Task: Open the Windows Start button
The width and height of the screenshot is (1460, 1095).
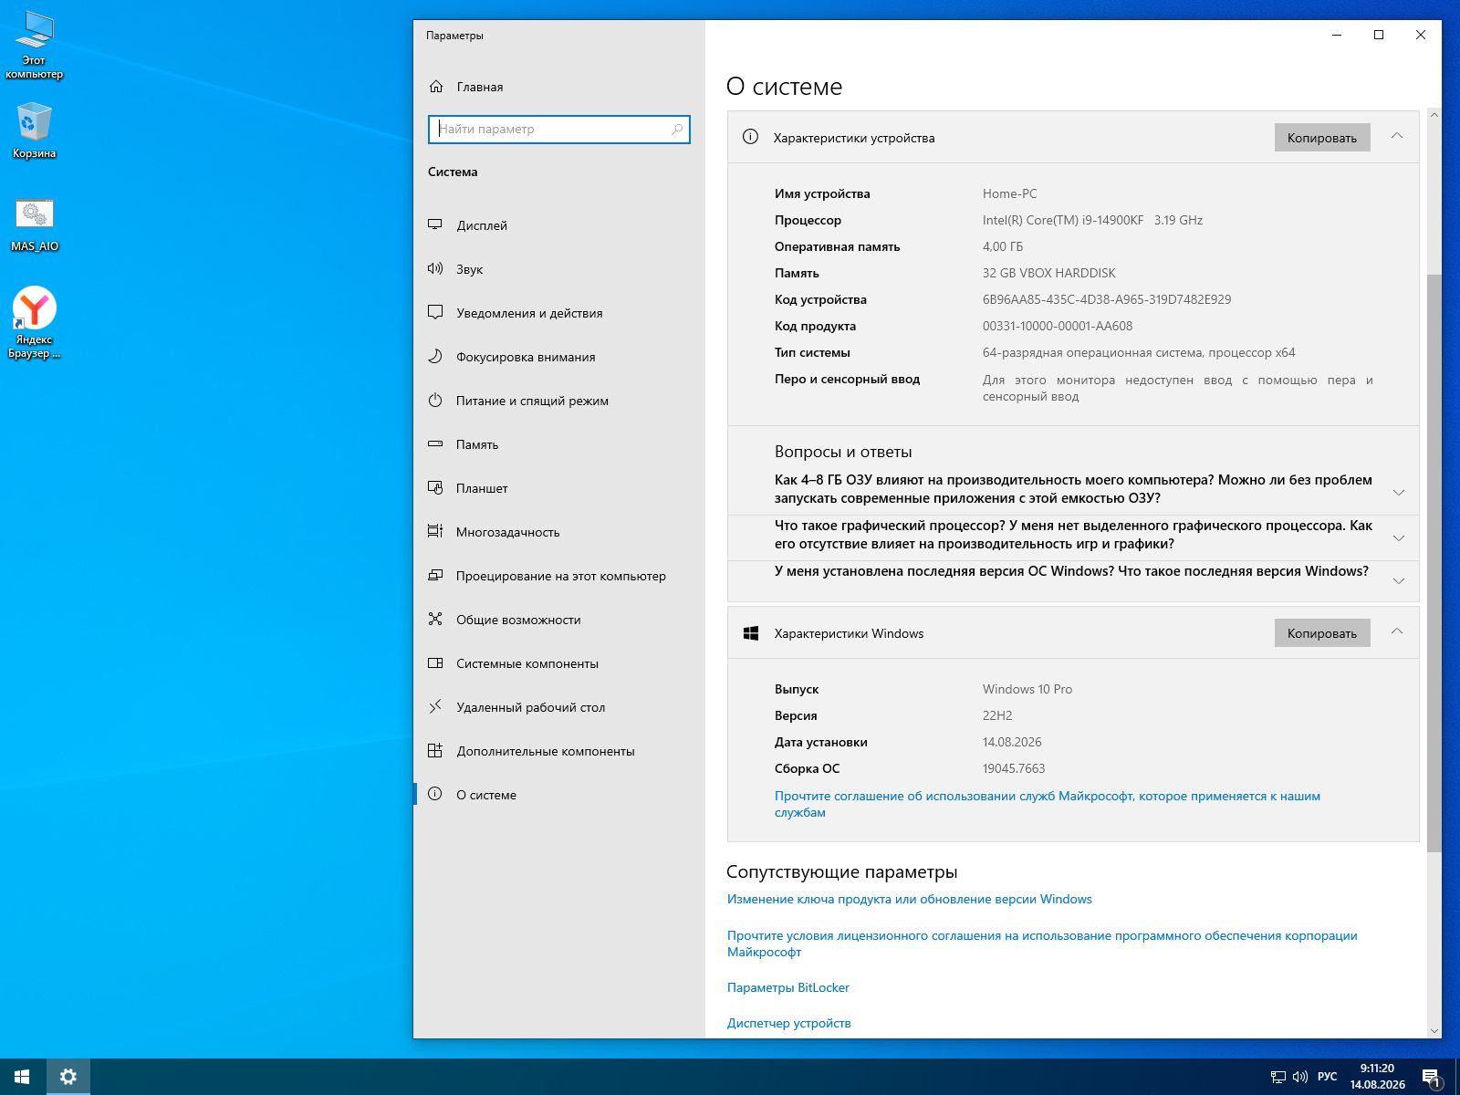Action: click(x=22, y=1077)
